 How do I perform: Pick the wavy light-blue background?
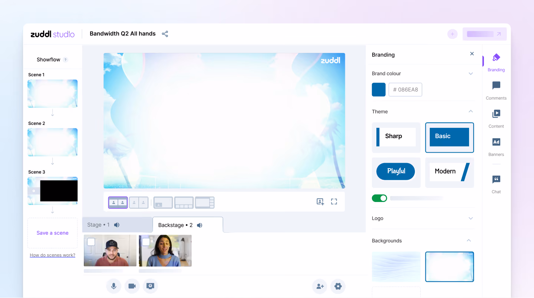396,267
